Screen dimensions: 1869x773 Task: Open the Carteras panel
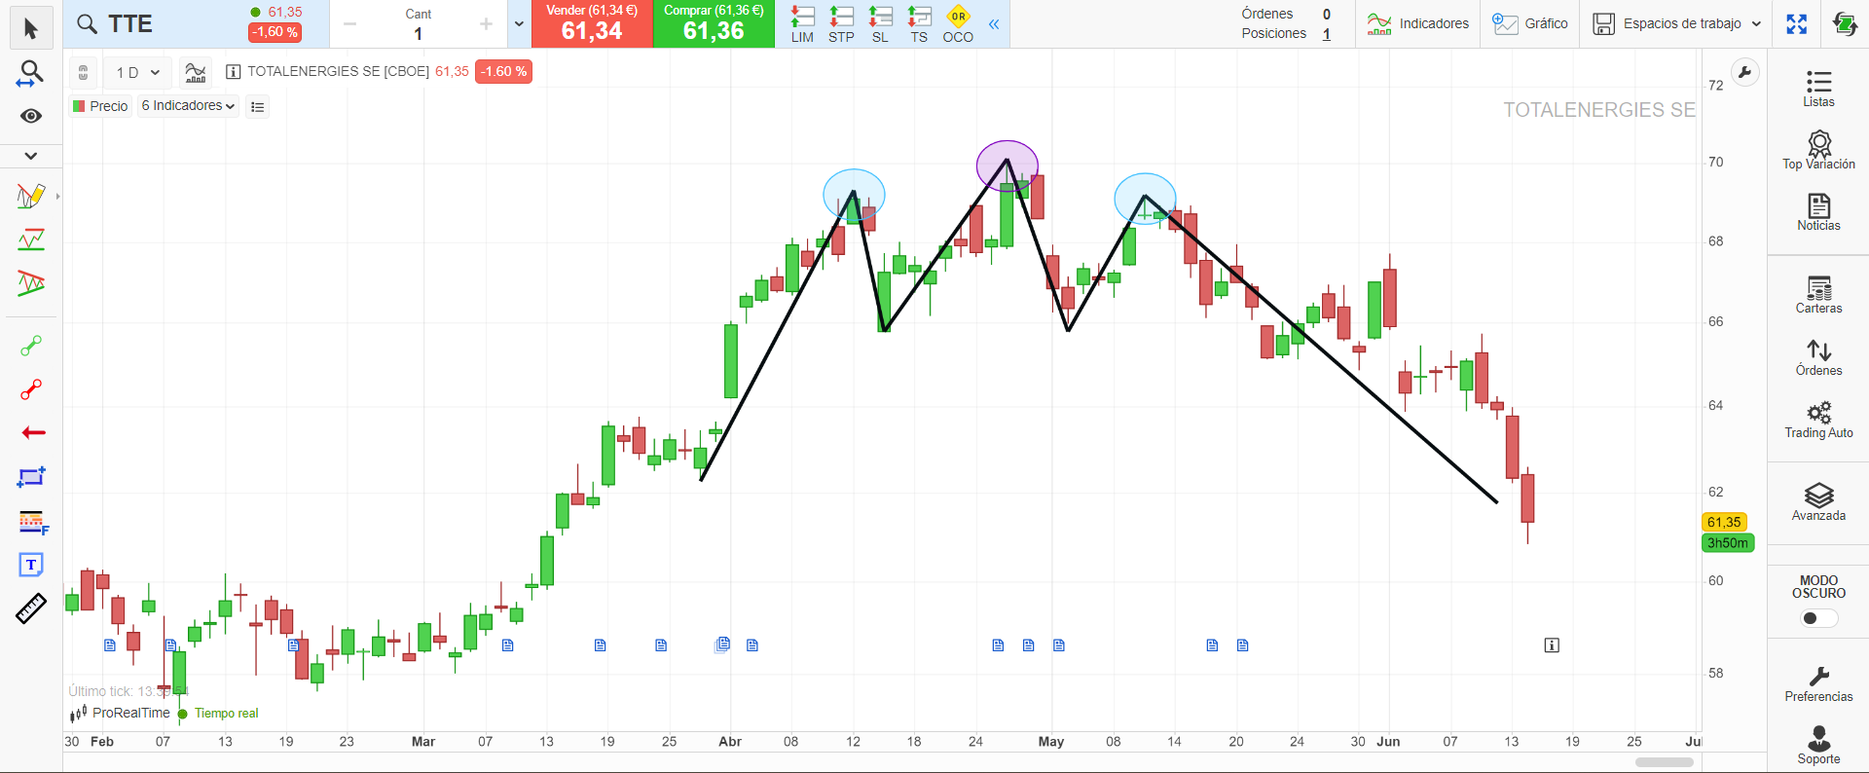[x=1818, y=295]
